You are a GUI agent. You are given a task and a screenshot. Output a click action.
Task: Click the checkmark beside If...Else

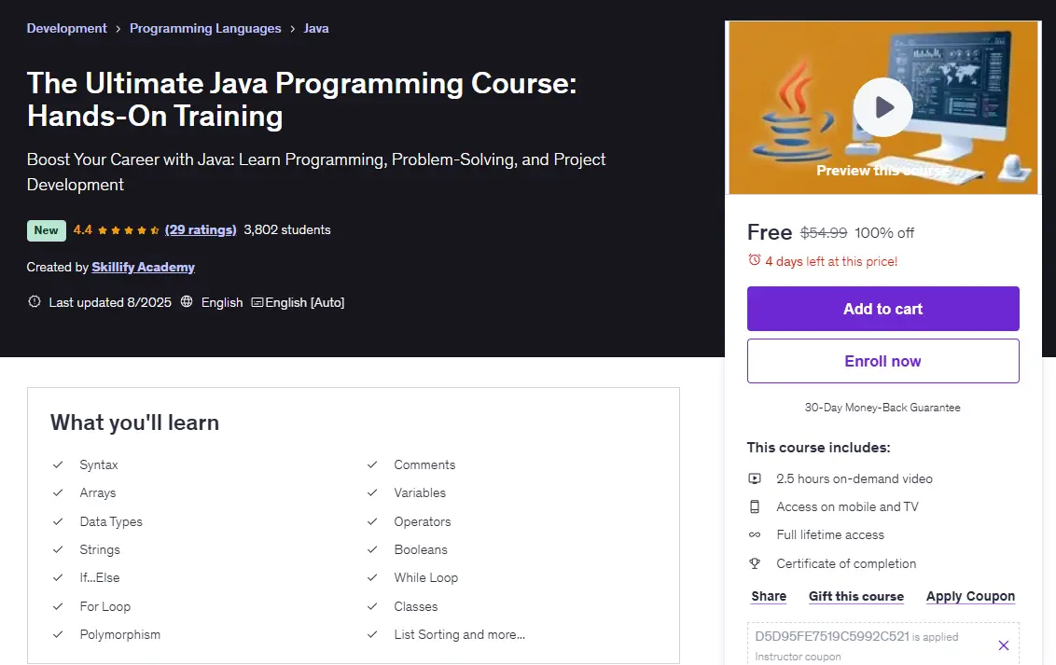58,577
